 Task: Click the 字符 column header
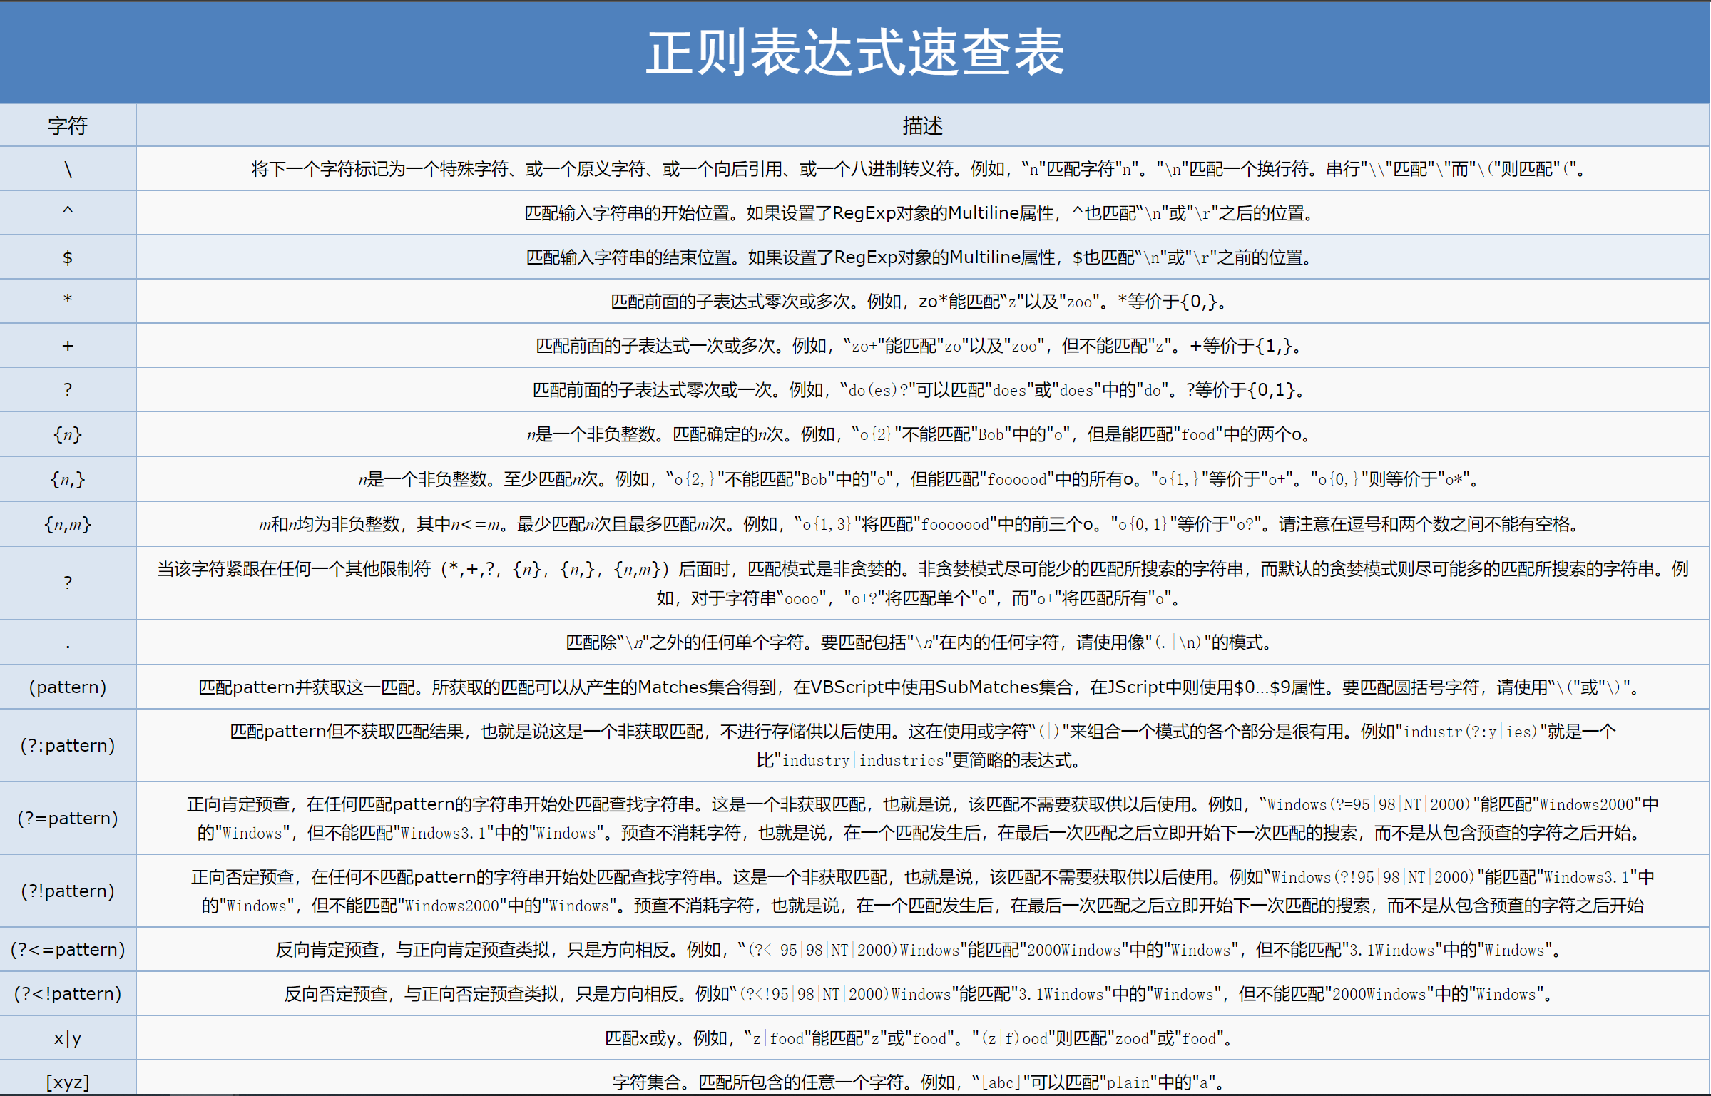tap(68, 126)
